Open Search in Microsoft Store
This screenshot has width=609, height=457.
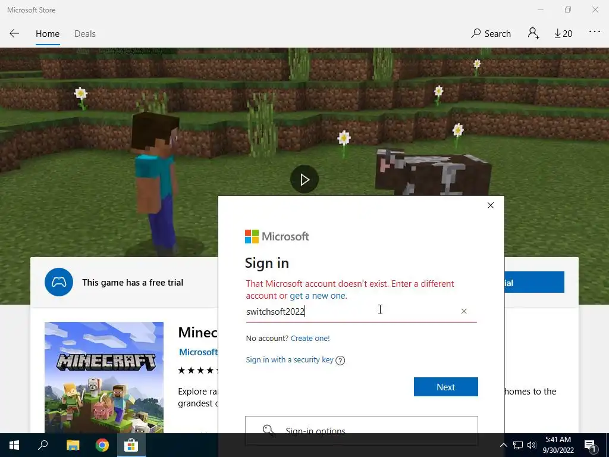[491, 33]
